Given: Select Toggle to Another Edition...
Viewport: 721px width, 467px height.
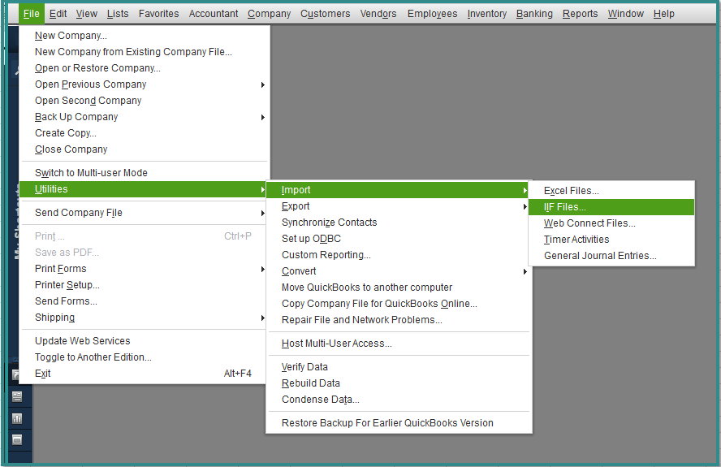Looking at the screenshot, I should tap(93, 357).
